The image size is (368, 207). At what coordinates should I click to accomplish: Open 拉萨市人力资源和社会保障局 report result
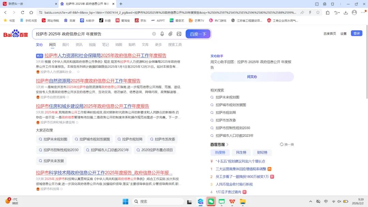[105, 56]
